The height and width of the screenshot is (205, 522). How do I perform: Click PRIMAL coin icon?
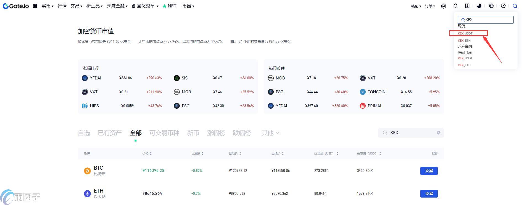(363, 106)
